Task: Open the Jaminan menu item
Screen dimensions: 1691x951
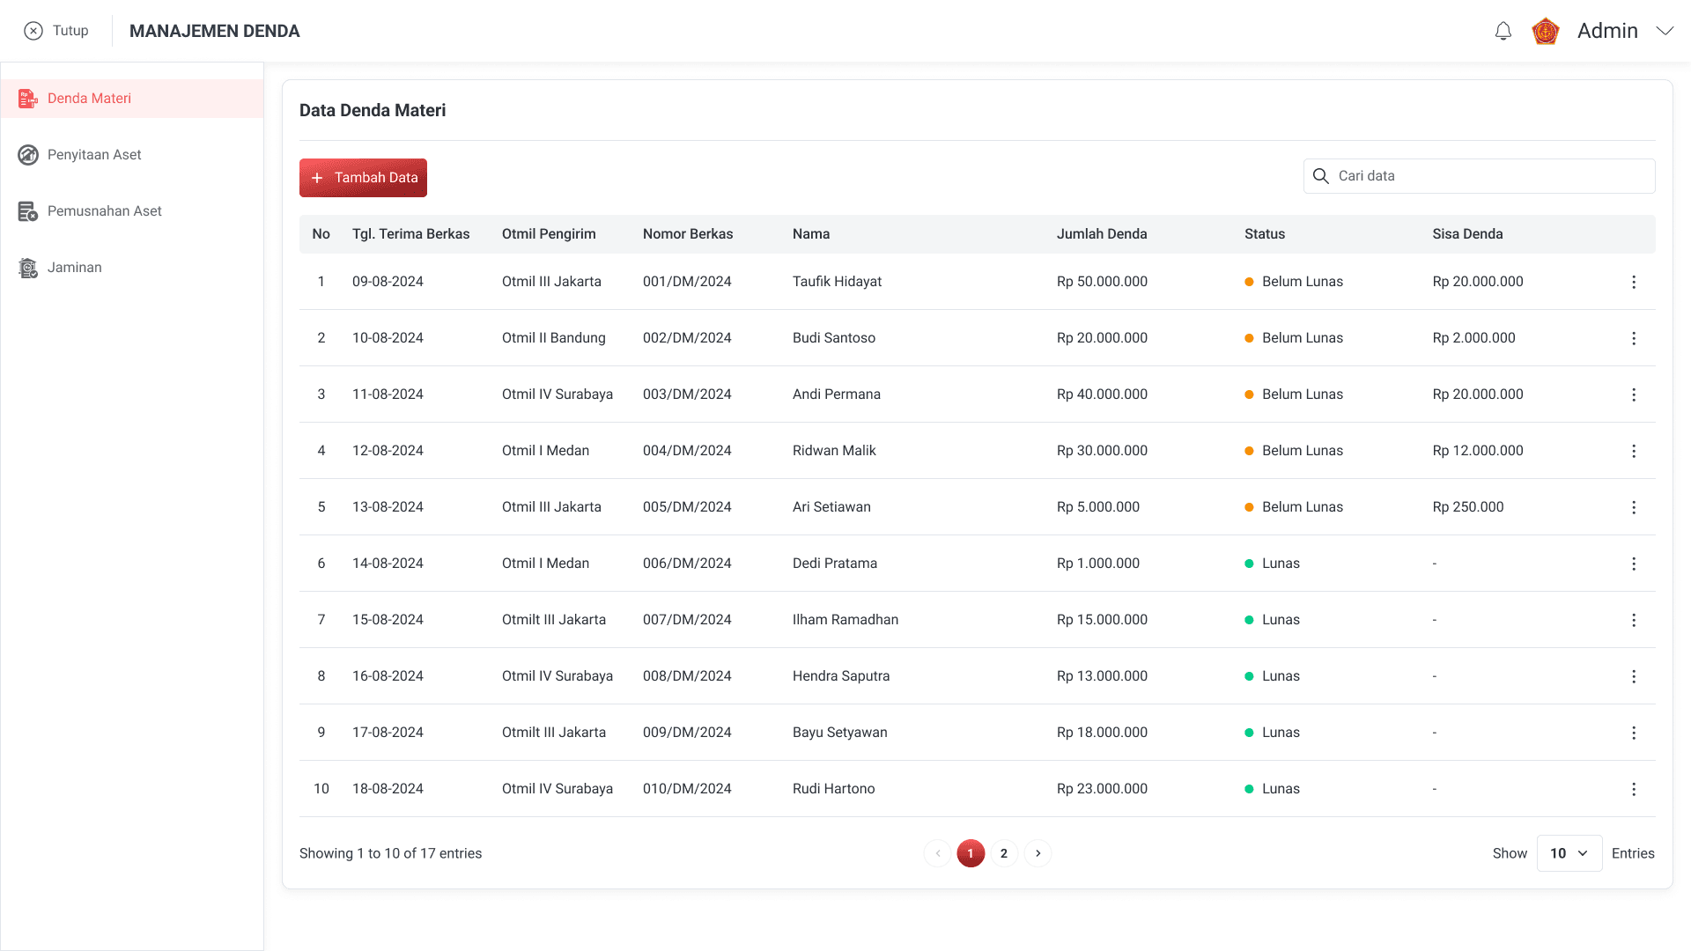Action: coord(75,268)
